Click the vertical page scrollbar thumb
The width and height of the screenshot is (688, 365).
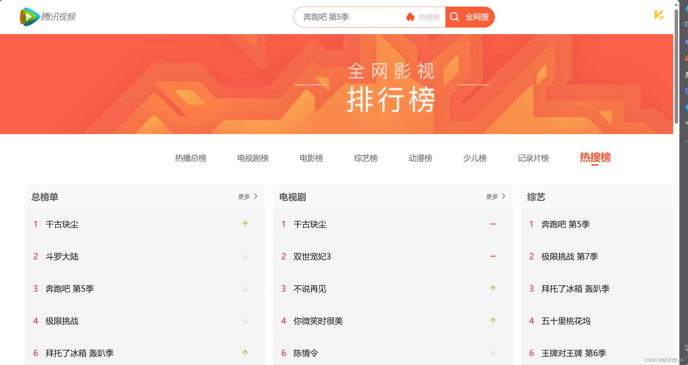coord(676,67)
